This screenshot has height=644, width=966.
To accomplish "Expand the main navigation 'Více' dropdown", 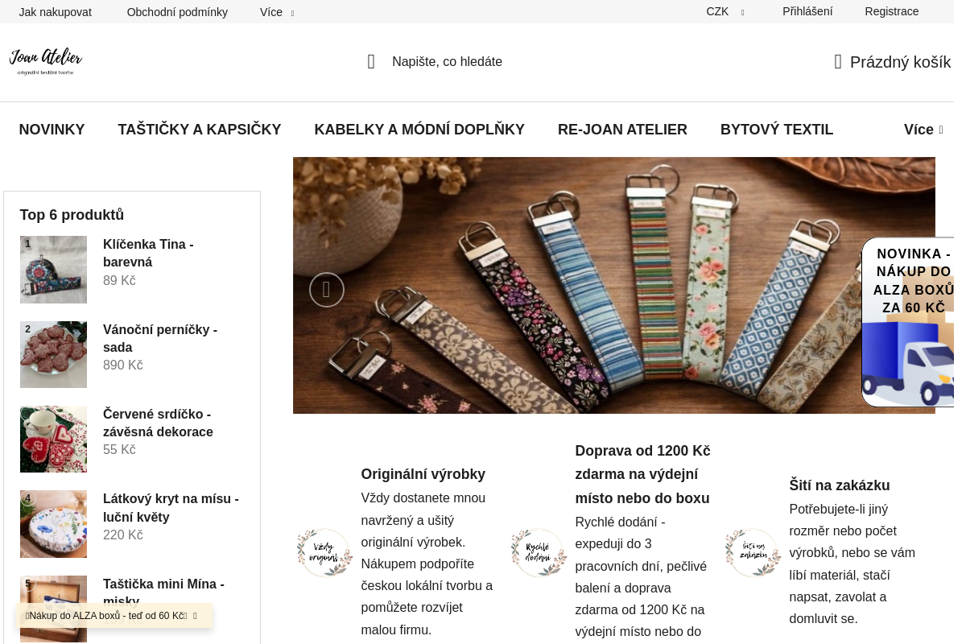I will pos(923,130).
